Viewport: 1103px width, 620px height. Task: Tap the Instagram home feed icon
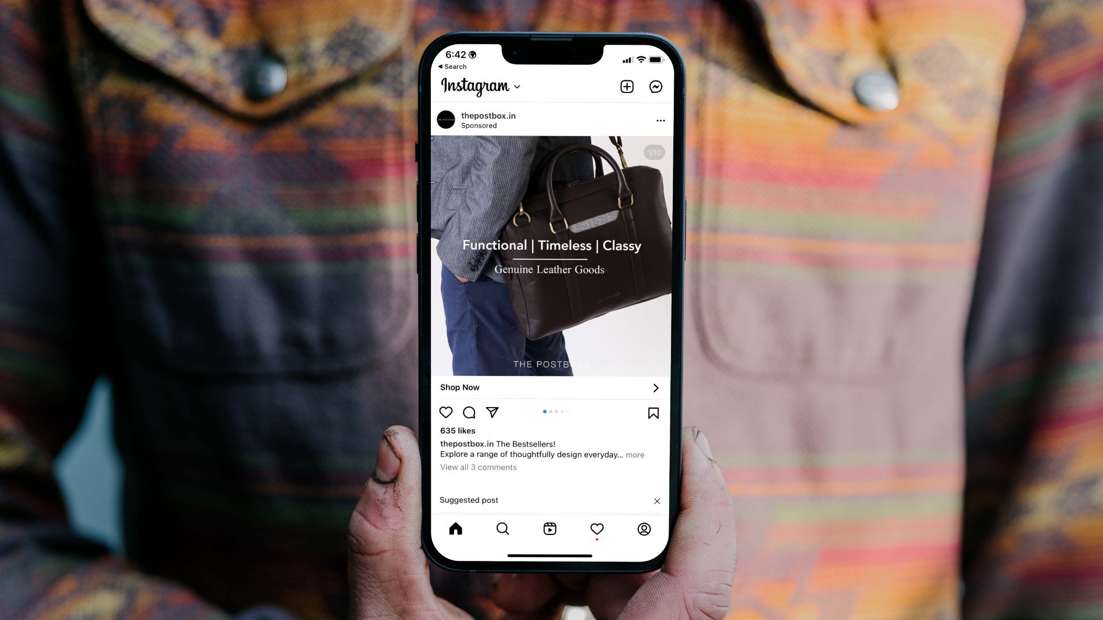(x=456, y=528)
